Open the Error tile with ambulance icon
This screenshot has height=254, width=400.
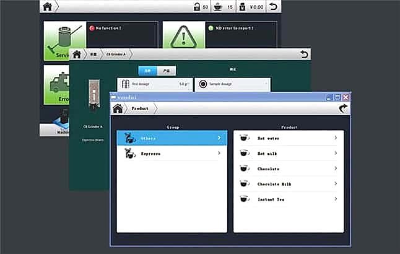pyautogui.click(x=56, y=84)
